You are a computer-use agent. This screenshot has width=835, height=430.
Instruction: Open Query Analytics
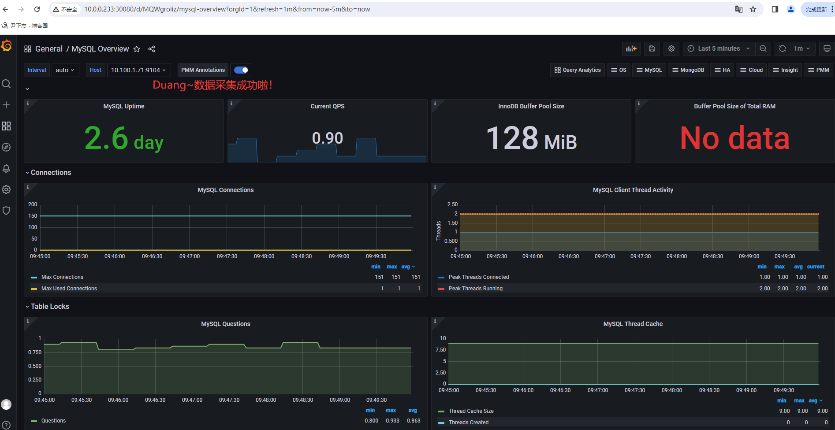point(578,70)
